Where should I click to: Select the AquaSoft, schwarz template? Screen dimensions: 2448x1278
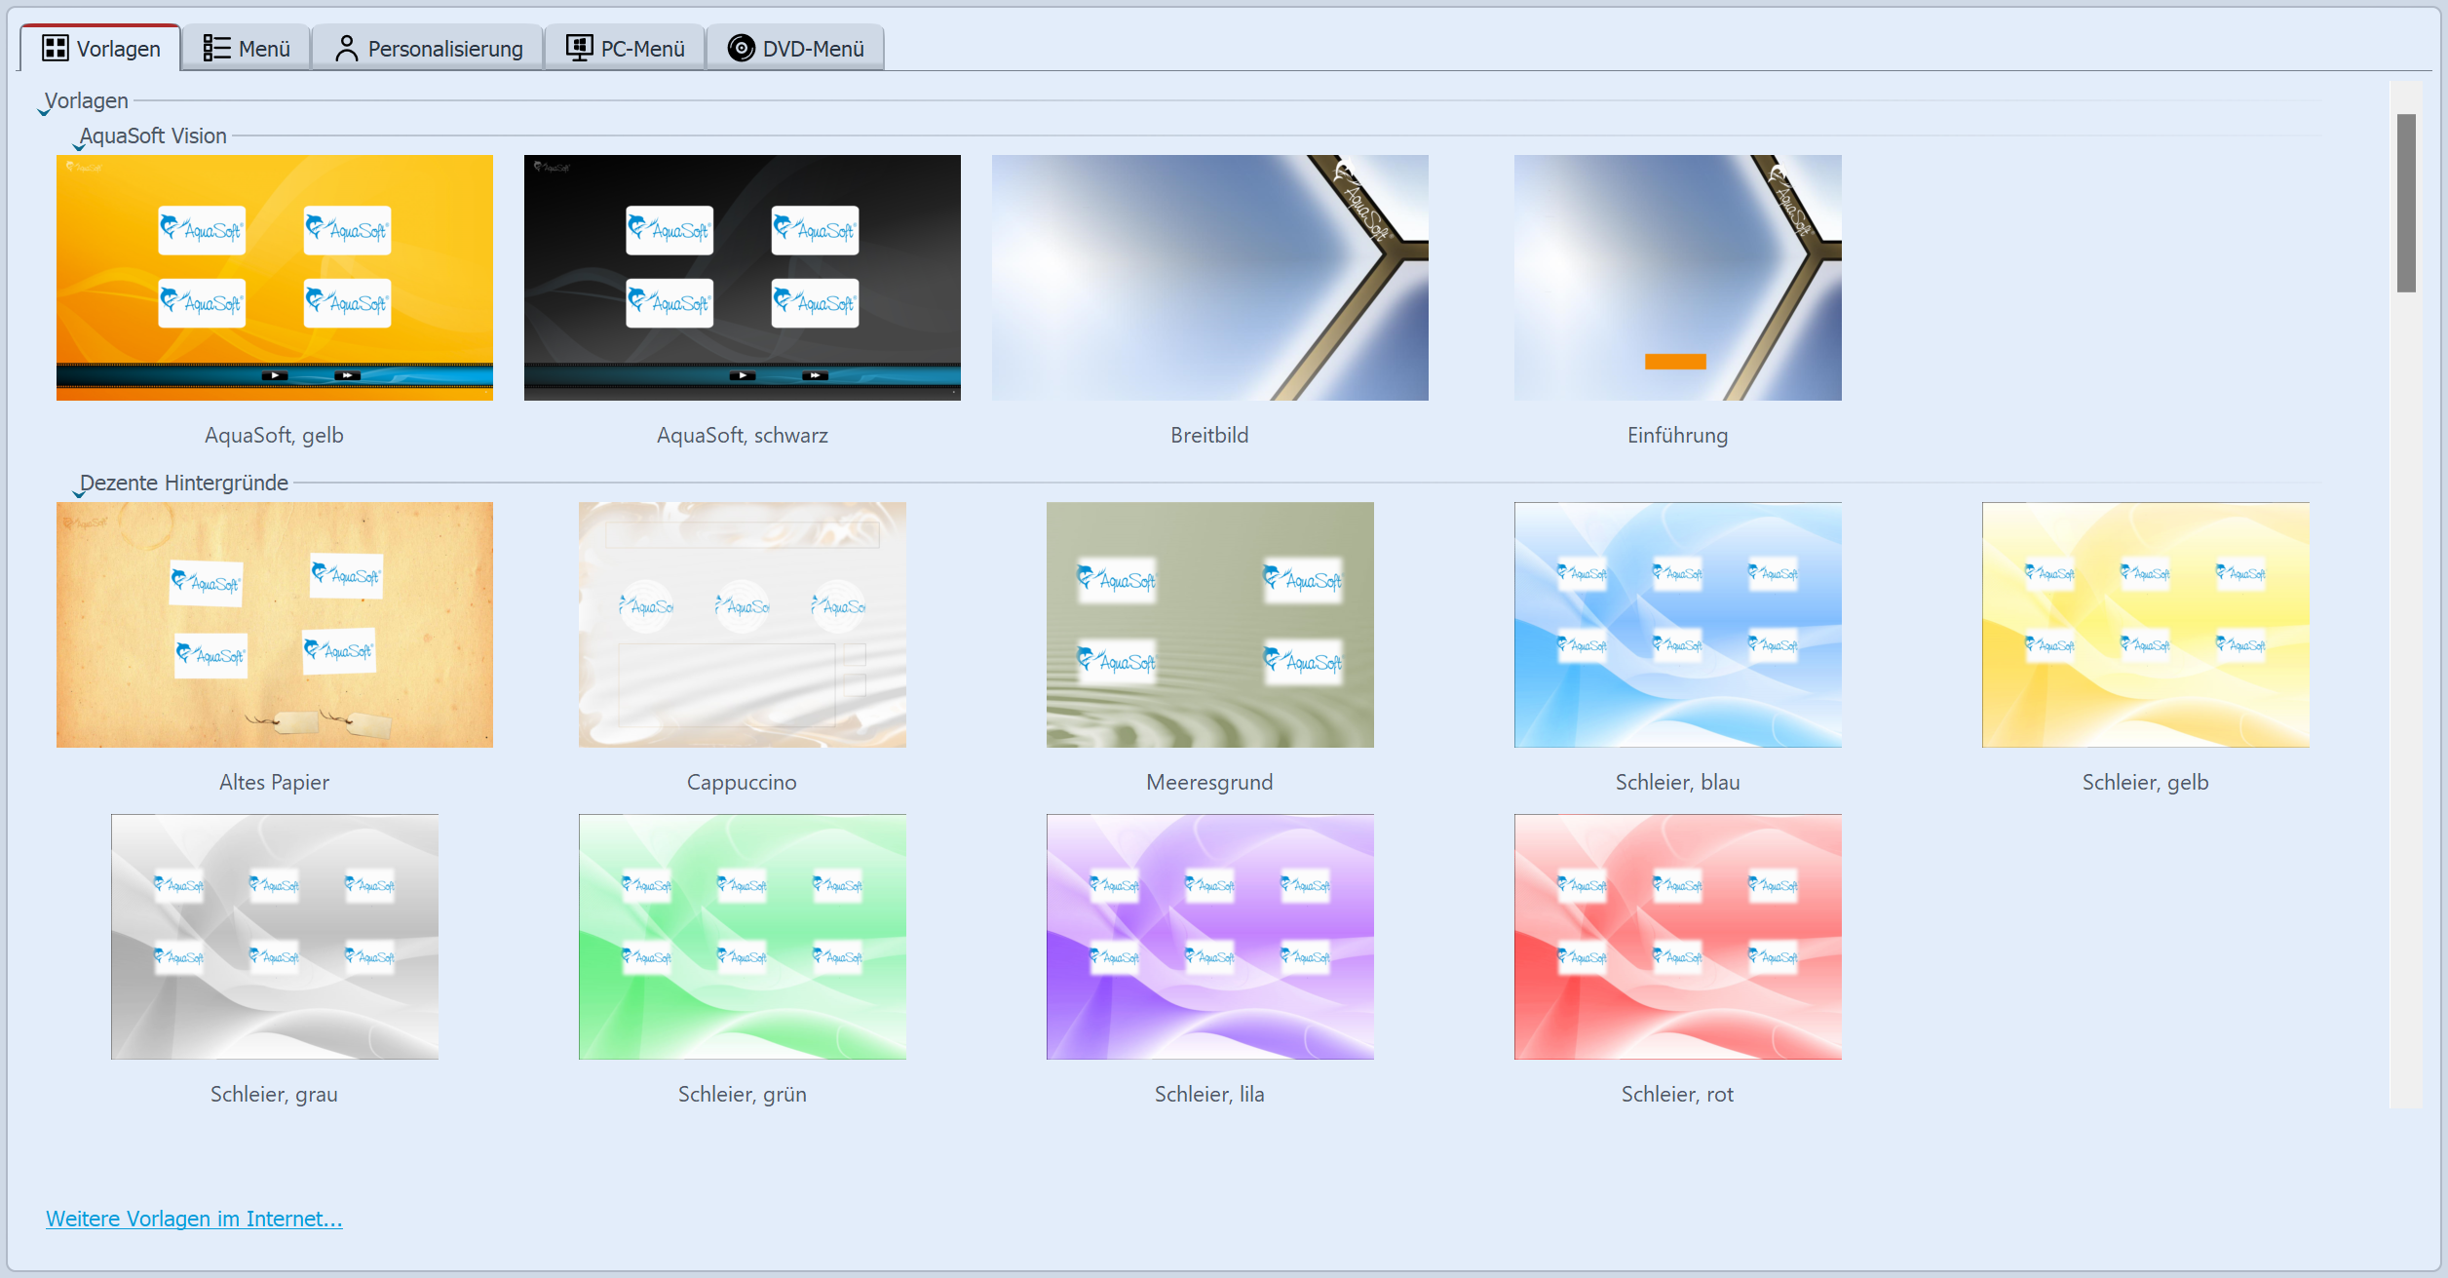point(742,278)
